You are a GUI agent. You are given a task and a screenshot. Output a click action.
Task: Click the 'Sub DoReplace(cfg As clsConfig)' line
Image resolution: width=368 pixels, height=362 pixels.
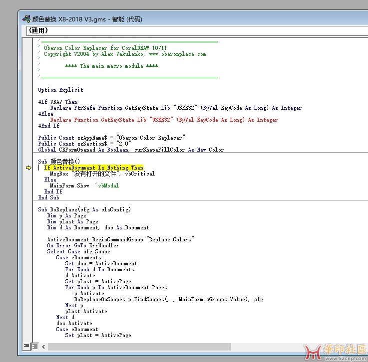coord(84,210)
